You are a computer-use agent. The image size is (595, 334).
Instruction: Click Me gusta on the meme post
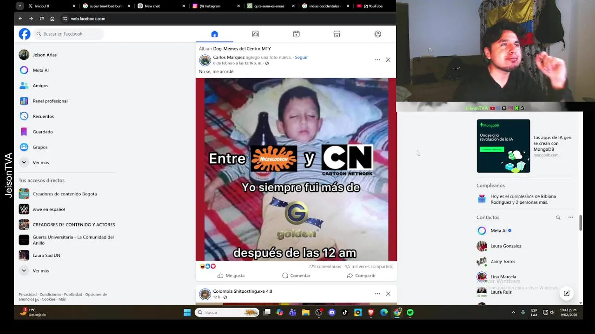click(231, 276)
